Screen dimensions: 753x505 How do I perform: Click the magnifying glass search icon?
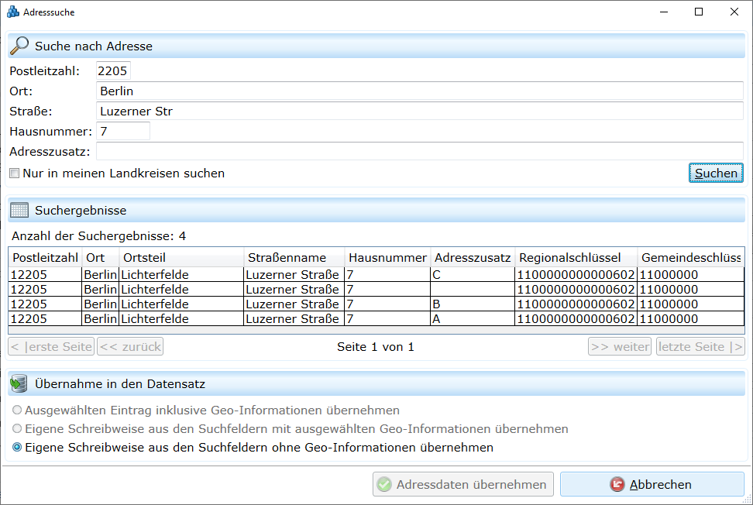pyautogui.click(x=19, y=46)
